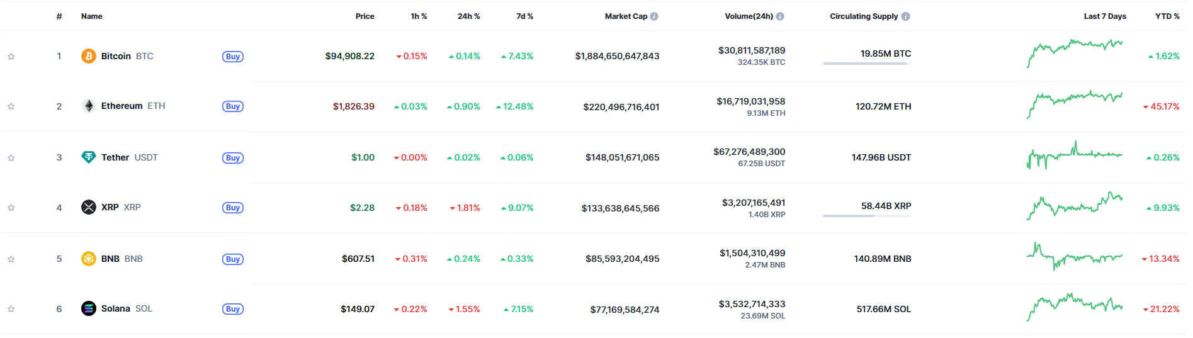Viewport: 1193px width, 338px height.
Task: Sort by 24h % column header
Action: click(468, 16)
